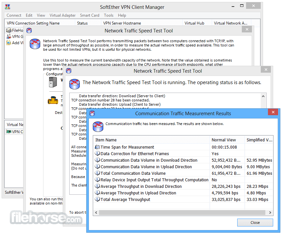Image resolution: width=282 pixels, height=234 pixels.
Task: Click the Status column header
Action: (x=88, y=23)
